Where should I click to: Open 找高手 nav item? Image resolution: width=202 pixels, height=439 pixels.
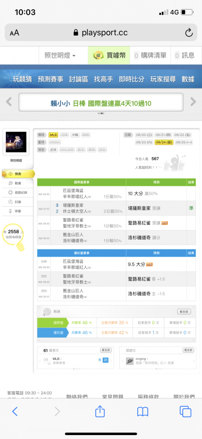tap(104, 79)
